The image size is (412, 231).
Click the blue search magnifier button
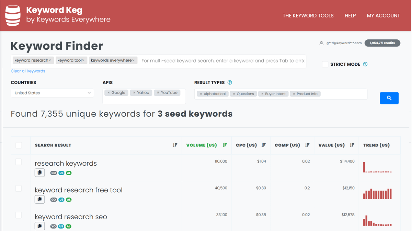click(389, 98)
